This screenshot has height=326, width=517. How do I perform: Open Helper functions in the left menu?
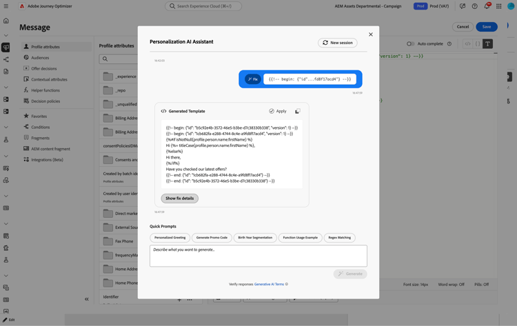pos(57,90)
